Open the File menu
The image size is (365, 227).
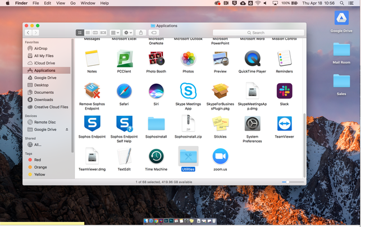point(35,3)
